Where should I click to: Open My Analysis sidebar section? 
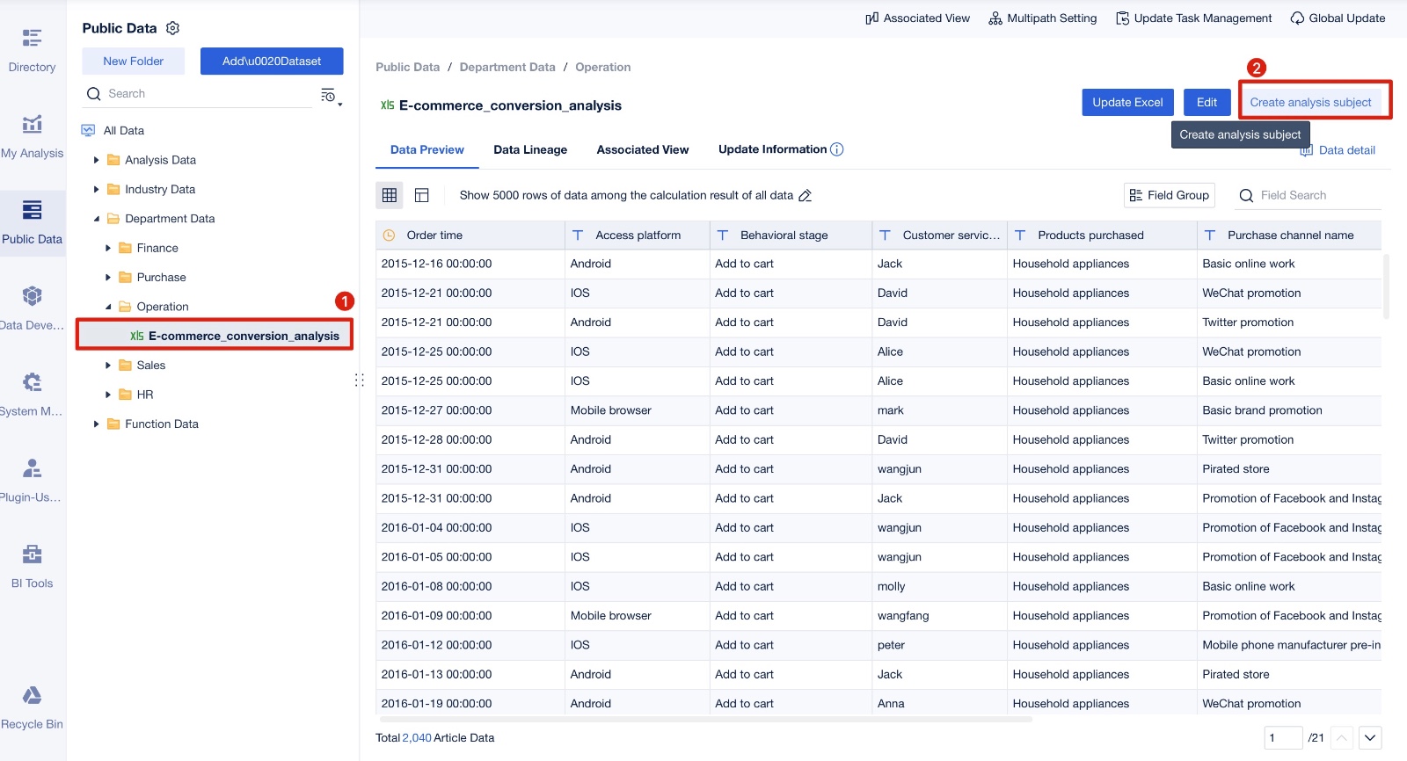pyautogui.click(x=33, y=136)
